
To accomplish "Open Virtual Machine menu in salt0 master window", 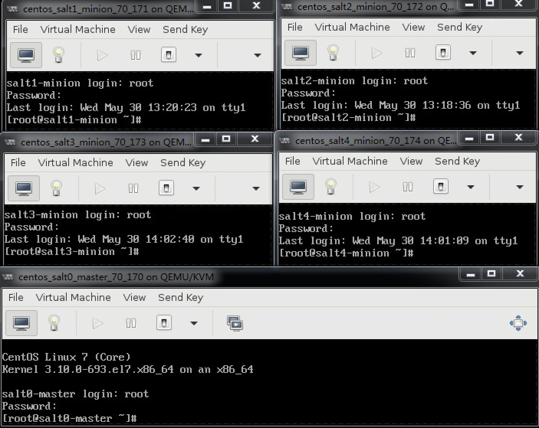I will 73,297.
